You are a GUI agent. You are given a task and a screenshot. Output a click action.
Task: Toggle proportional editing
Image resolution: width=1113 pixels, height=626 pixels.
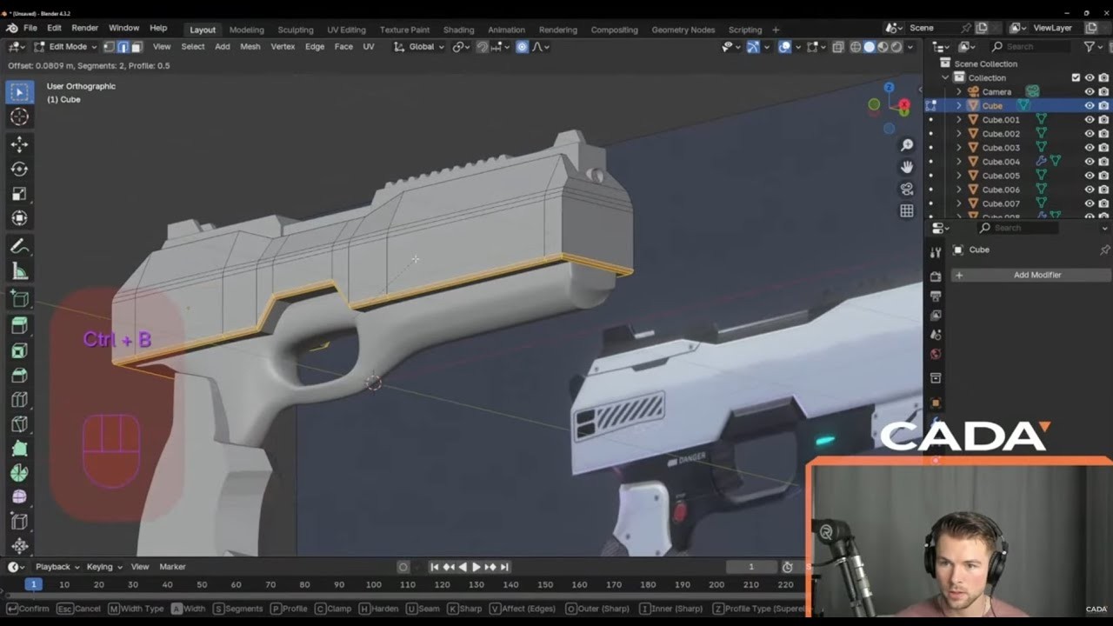tap(522, 47)
